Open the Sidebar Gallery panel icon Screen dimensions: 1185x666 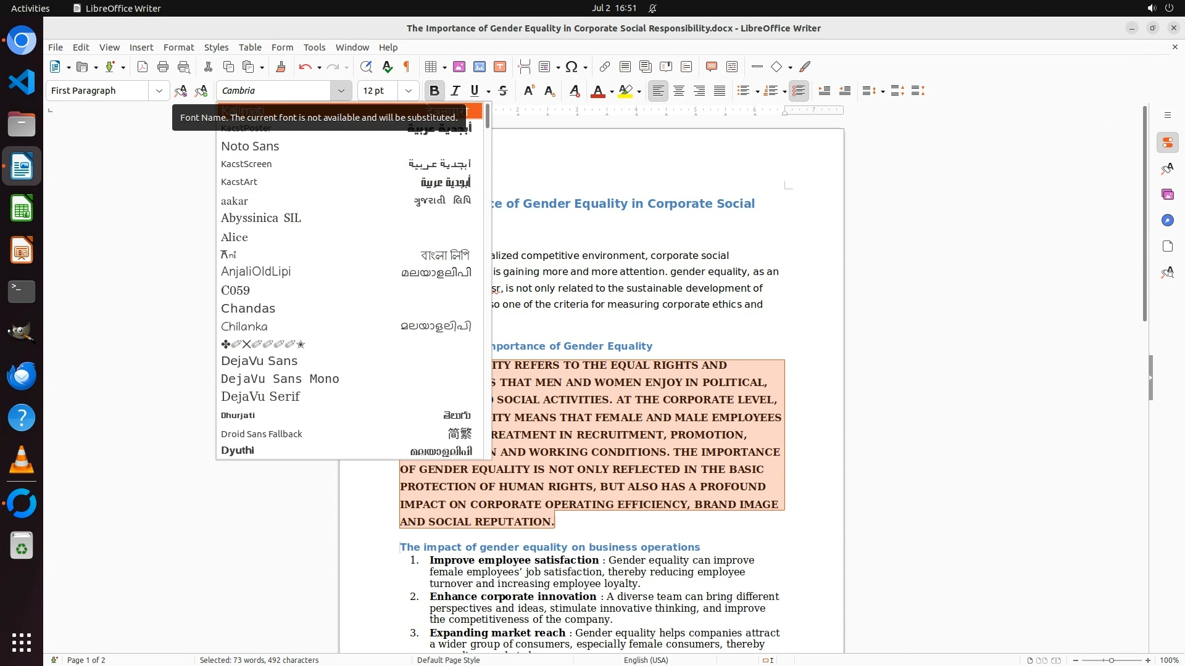tap(1167, 194)
